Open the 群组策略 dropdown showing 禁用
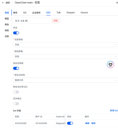The height and width of the screenshot is (129, 118). [66, 57]
